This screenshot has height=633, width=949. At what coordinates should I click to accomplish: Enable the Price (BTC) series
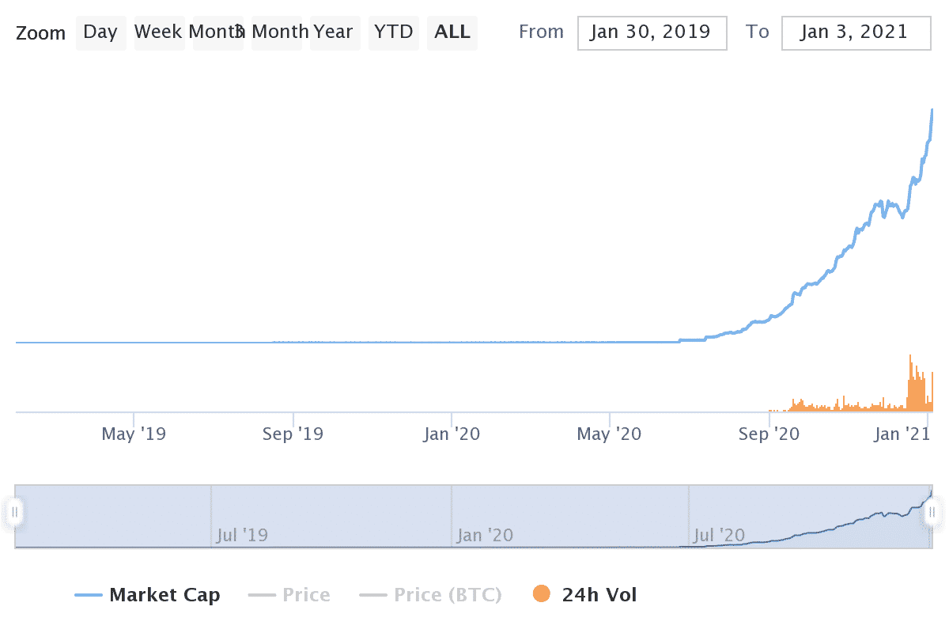pyautogui.click(x=448, y=595)
